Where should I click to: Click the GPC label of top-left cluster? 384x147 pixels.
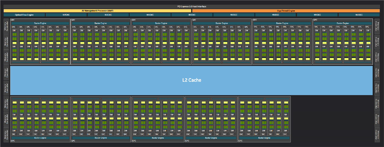[x=12, y=20]
